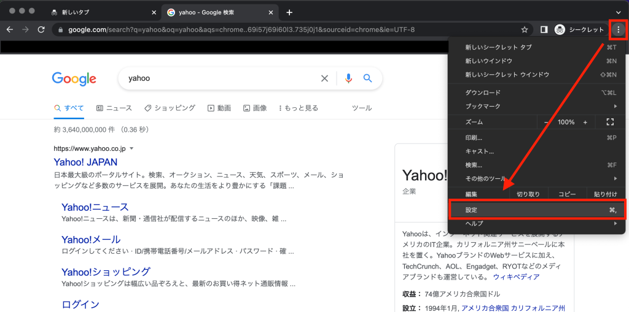Expand the ブックマーク submenu

[x=537, y=106]
